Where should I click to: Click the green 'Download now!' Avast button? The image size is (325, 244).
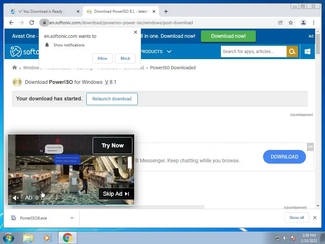[x=228, y=36]
